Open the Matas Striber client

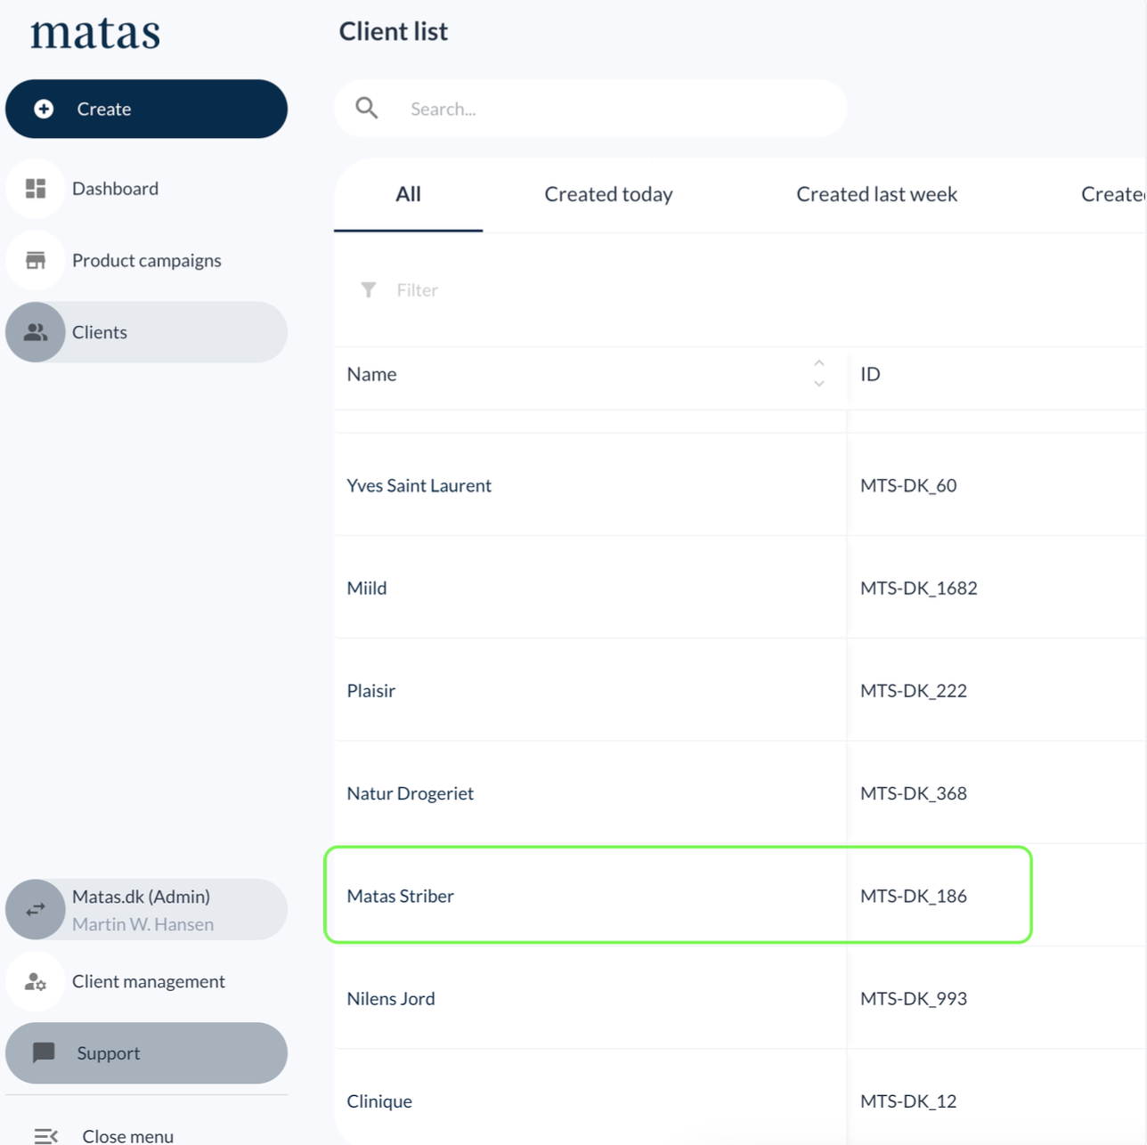[400, 896]
